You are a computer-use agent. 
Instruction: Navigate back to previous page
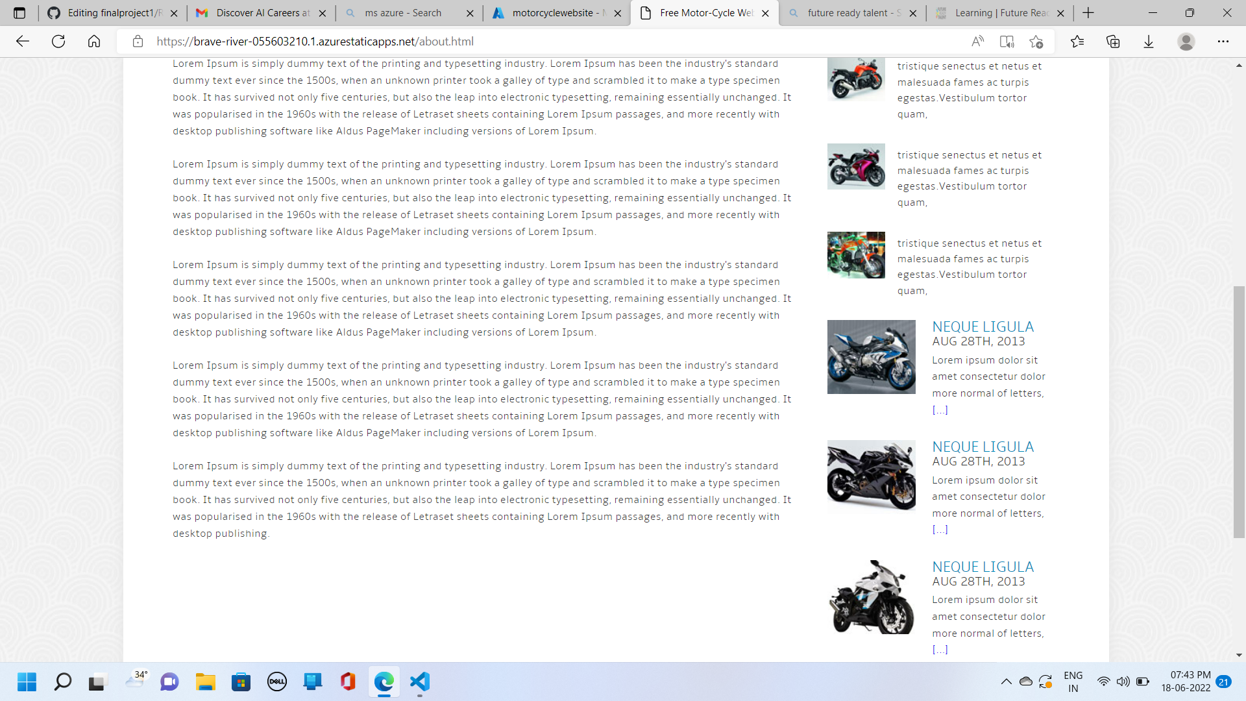(23, 41)
